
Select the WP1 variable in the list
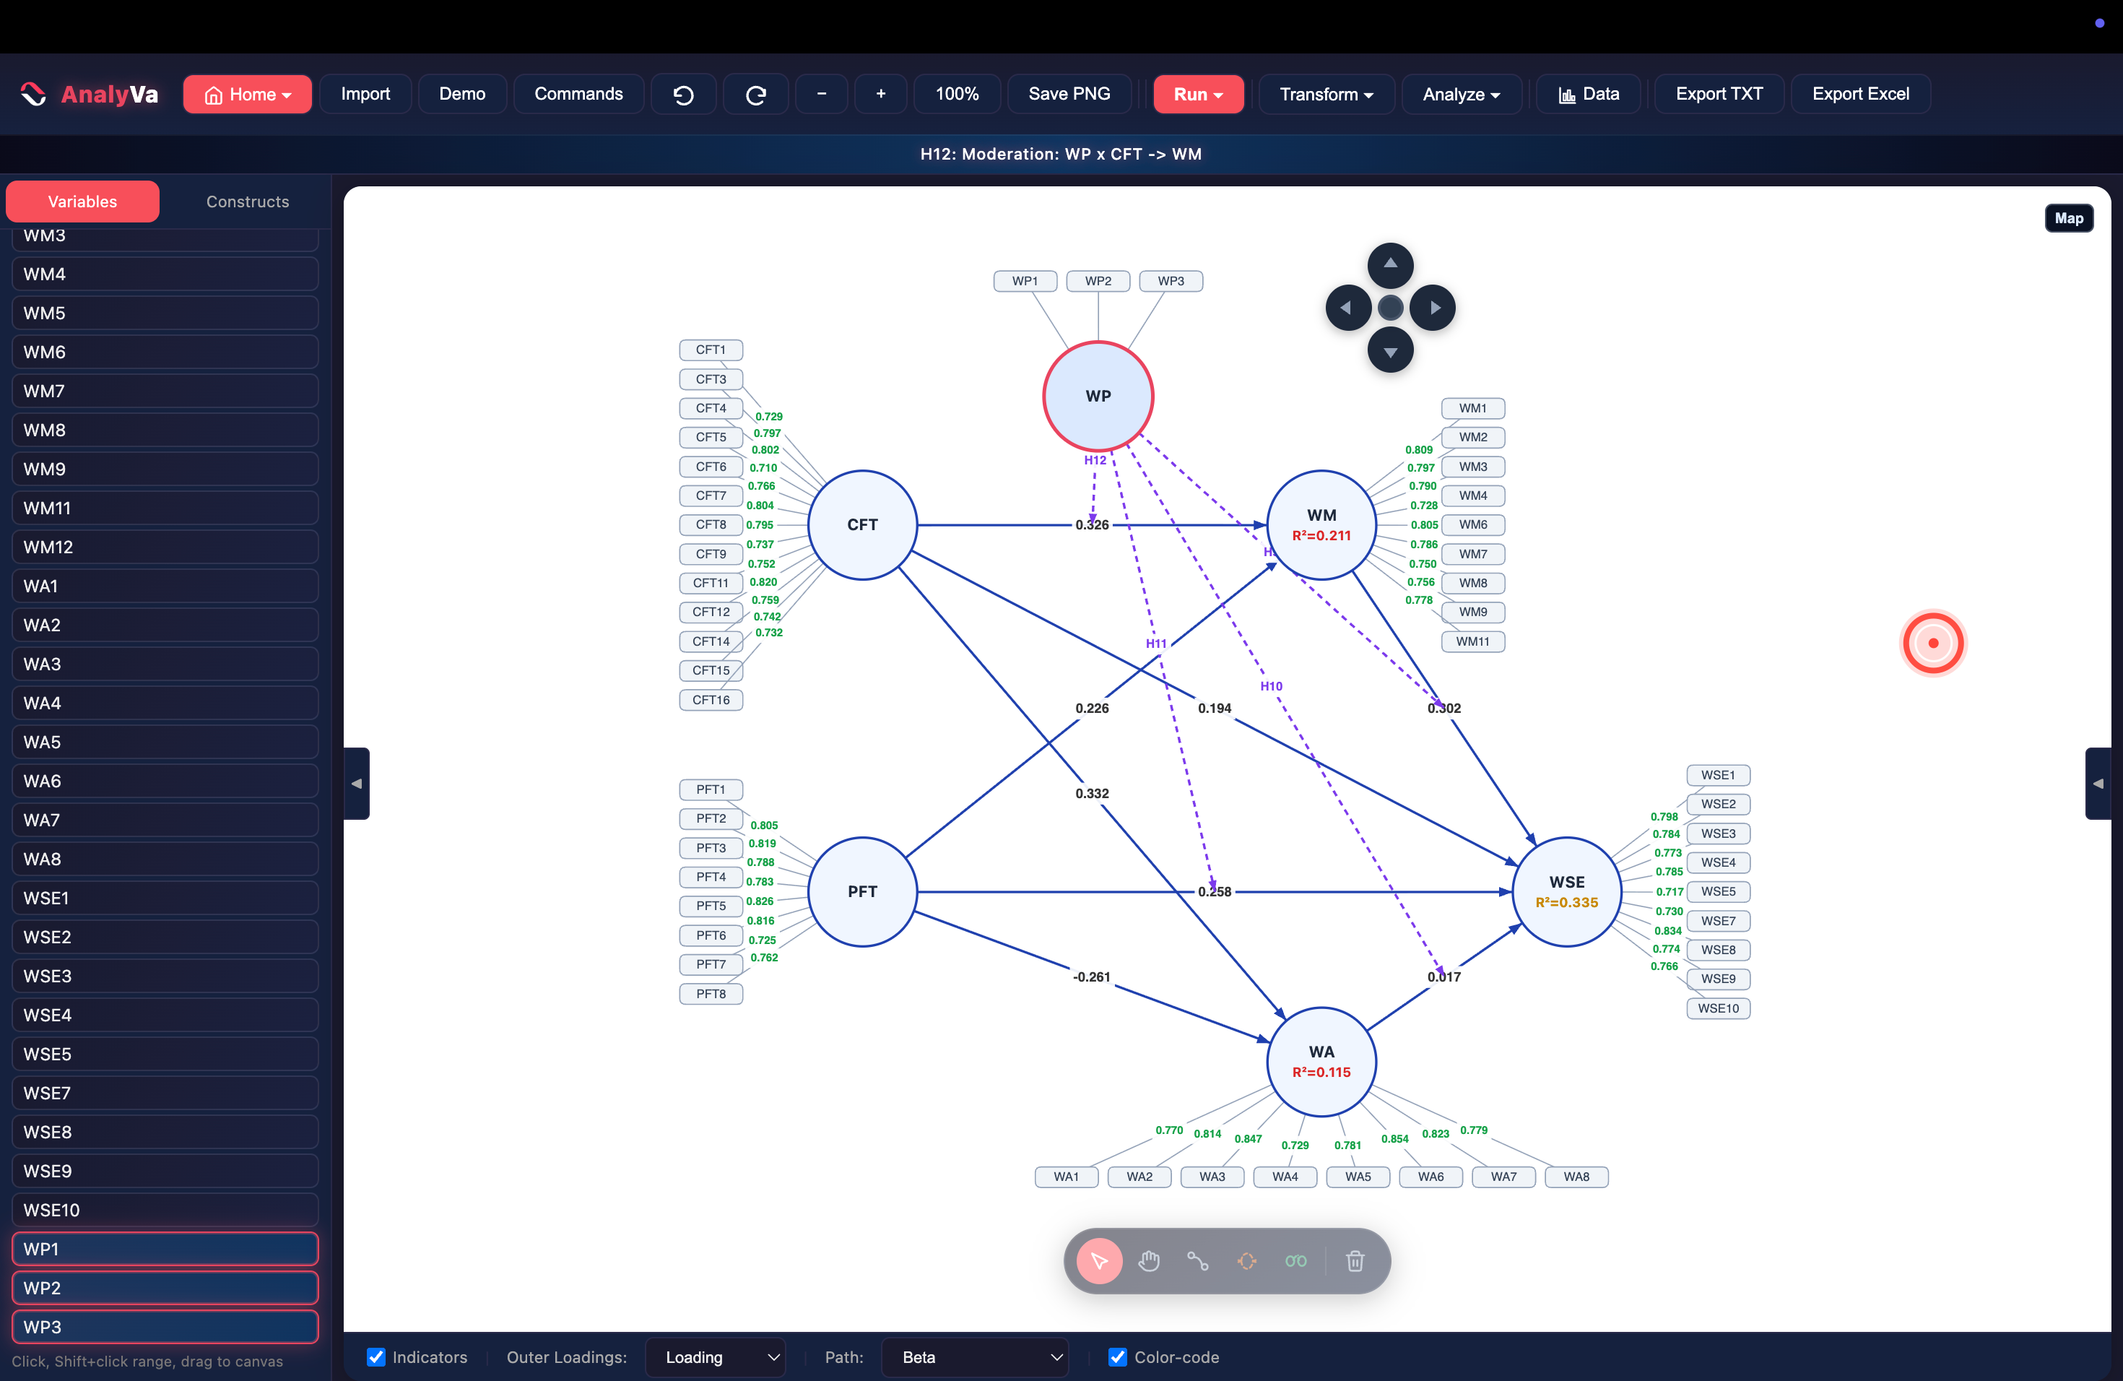(165, 1249)
